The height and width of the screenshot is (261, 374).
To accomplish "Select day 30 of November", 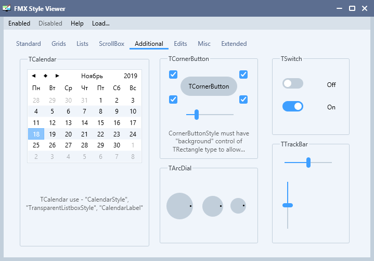I will (x=117, y=145).
